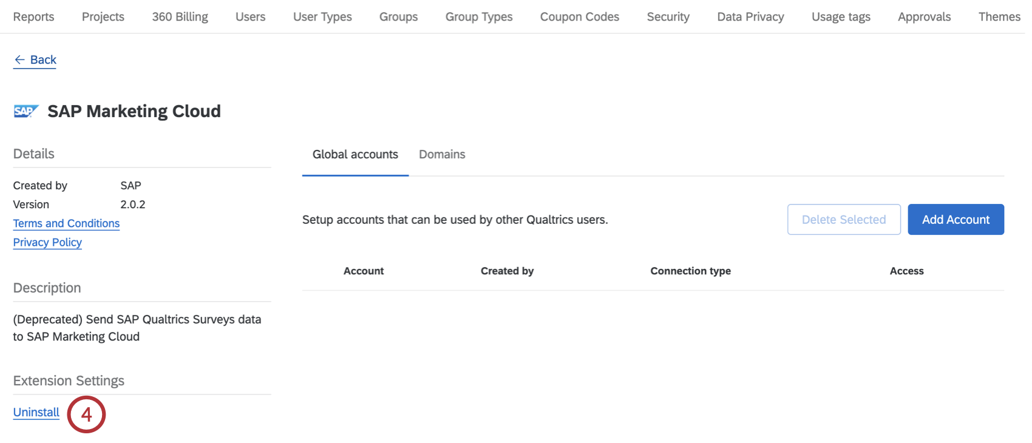Open the Terms and Conditions link

point(66,223)
